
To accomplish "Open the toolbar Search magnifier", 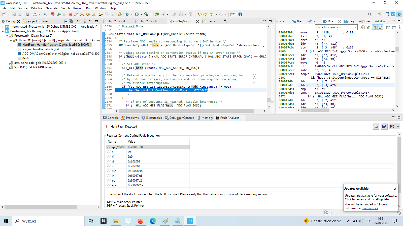I will 370,14.
